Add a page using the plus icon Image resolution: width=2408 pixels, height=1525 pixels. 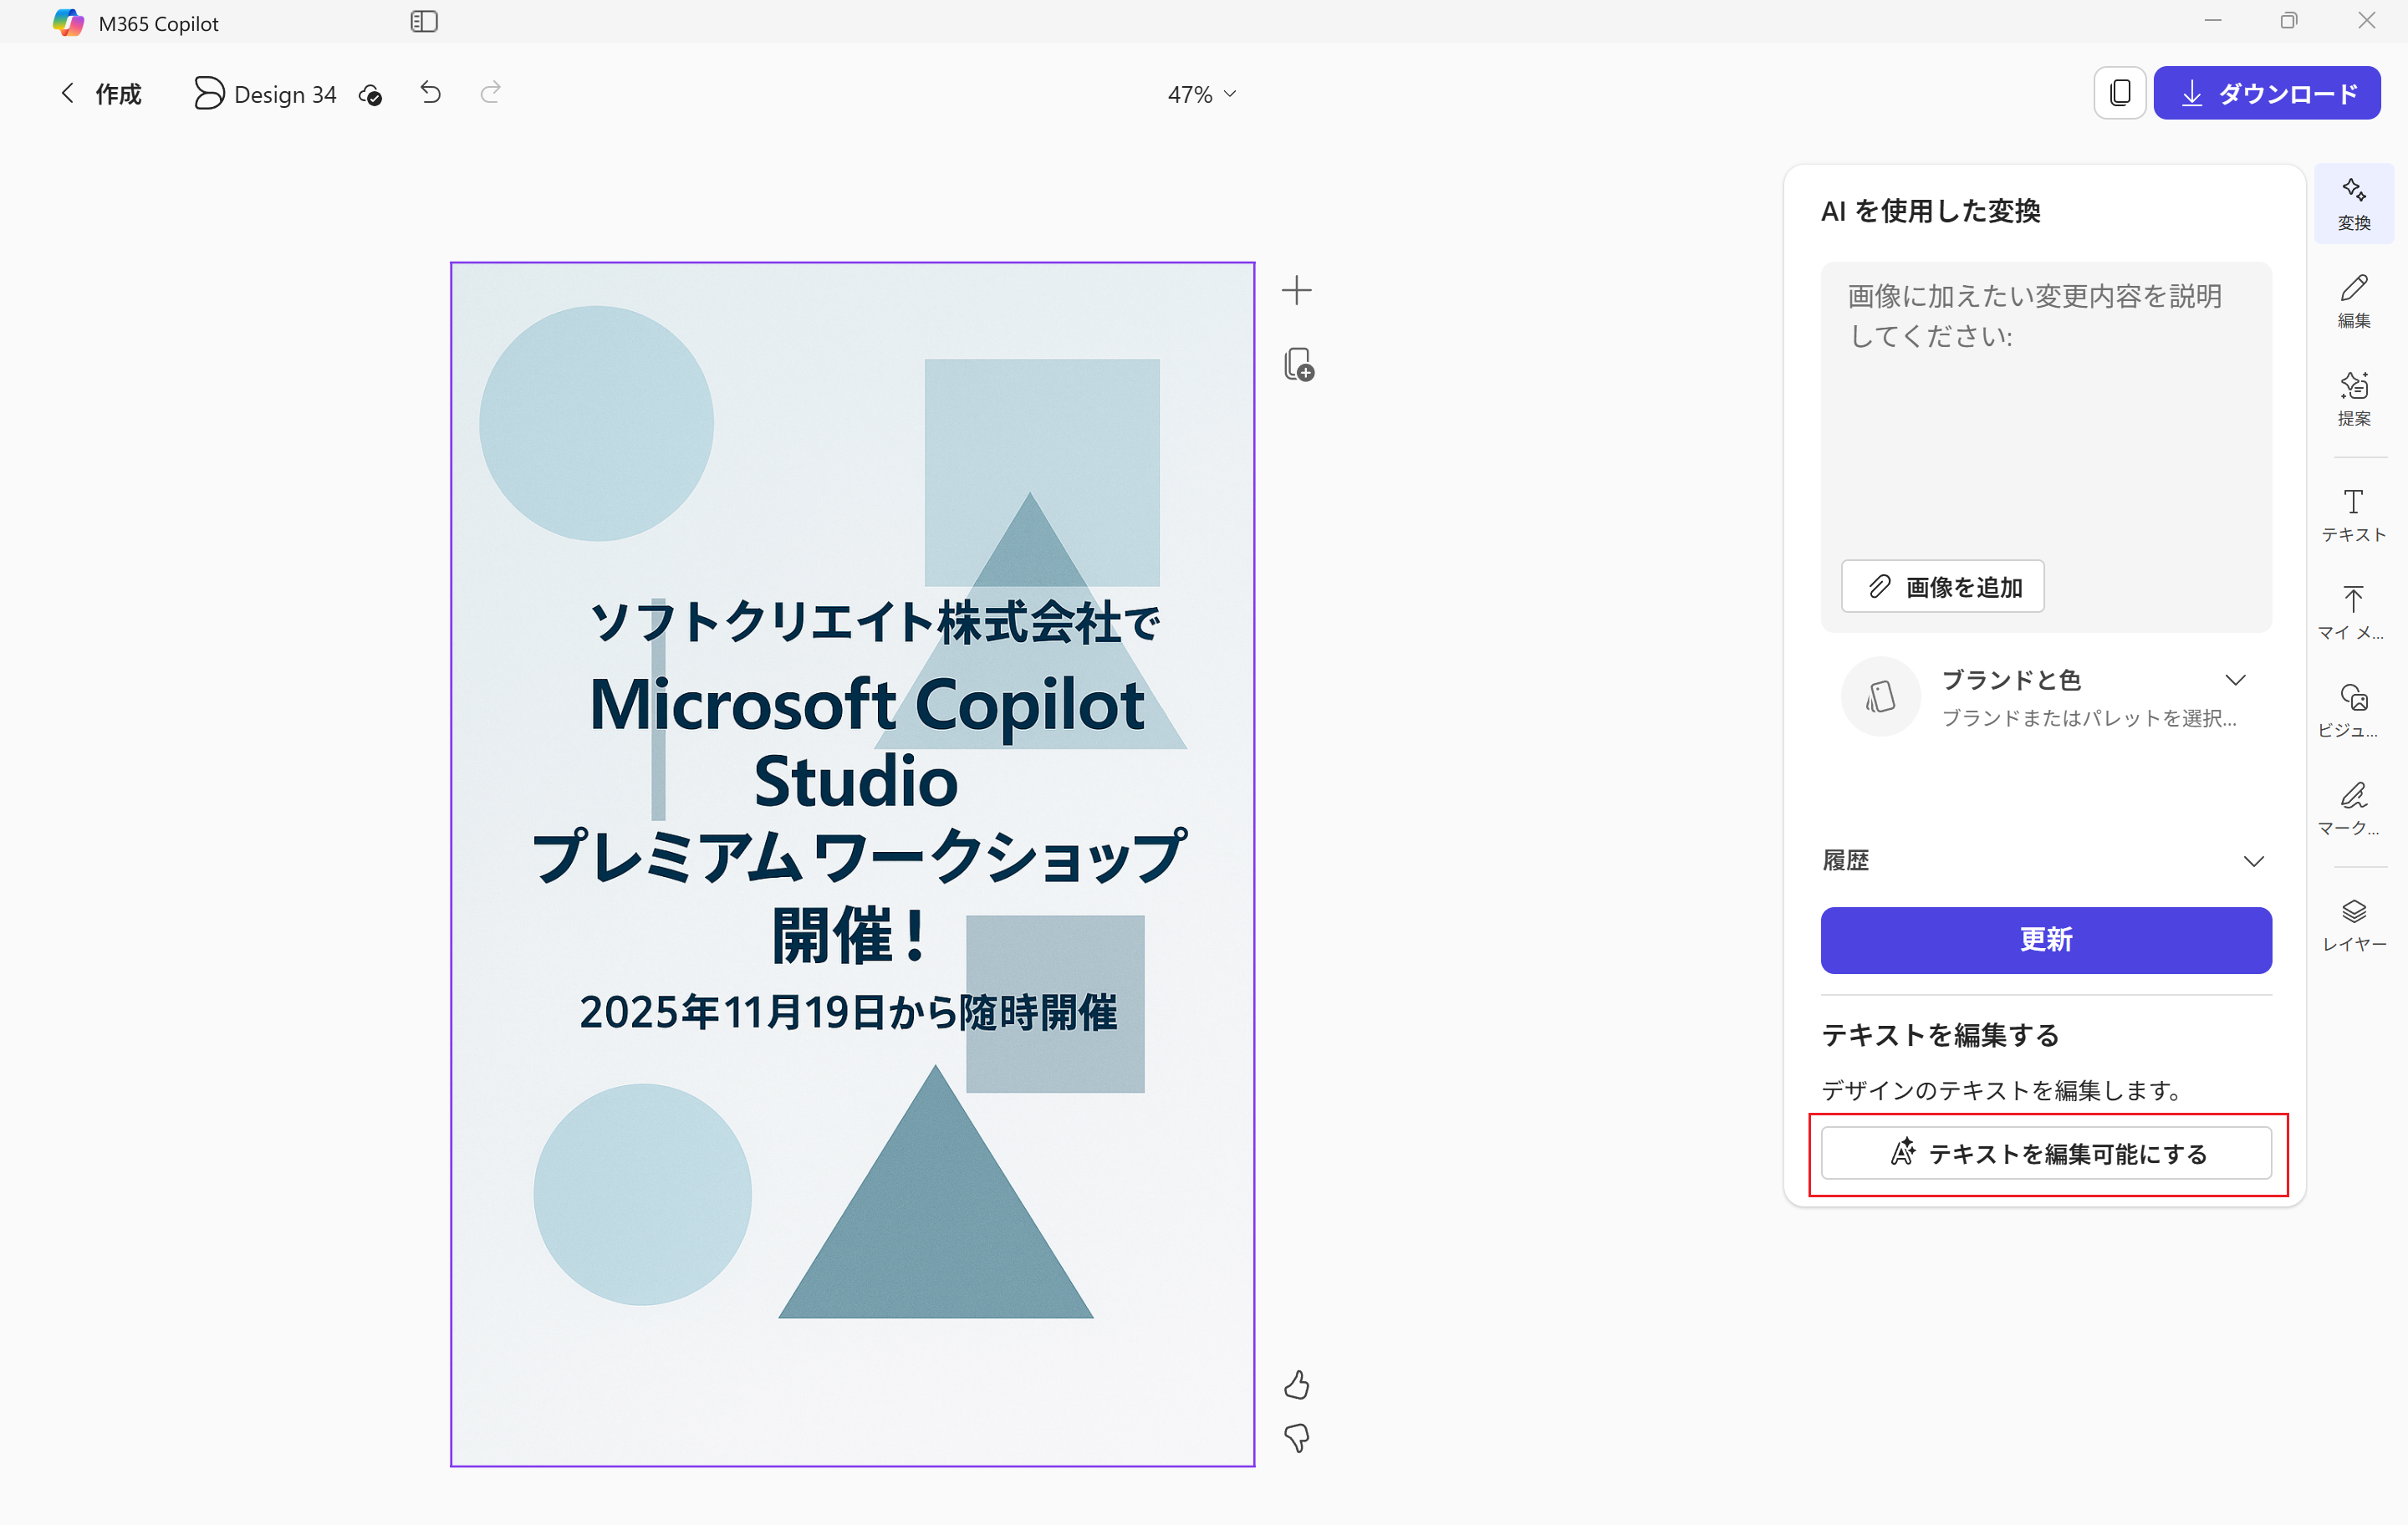[1295, 289]
